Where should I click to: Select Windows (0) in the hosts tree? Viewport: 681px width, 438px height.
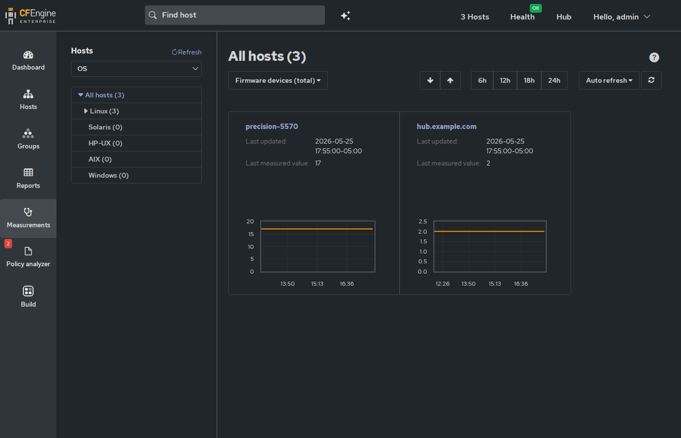pos(108,175)
